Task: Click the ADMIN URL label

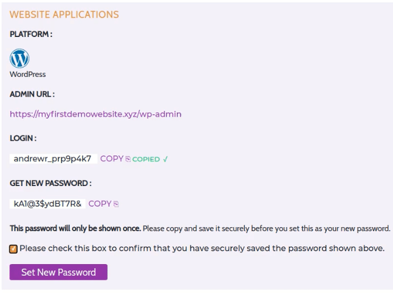Action: tap(32, 94)
